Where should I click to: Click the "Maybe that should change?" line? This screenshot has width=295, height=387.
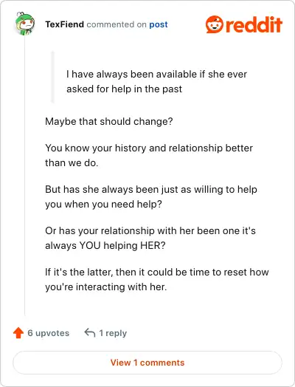[109, 121]
